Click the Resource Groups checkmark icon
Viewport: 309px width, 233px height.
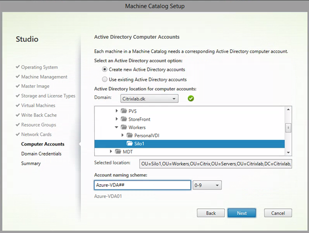point(18,125)
